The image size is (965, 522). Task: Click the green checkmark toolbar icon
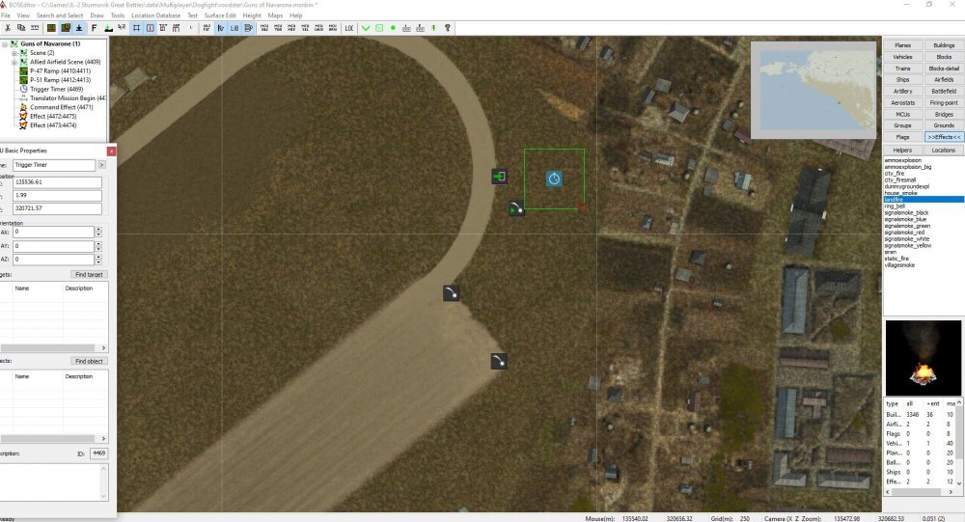366,28
